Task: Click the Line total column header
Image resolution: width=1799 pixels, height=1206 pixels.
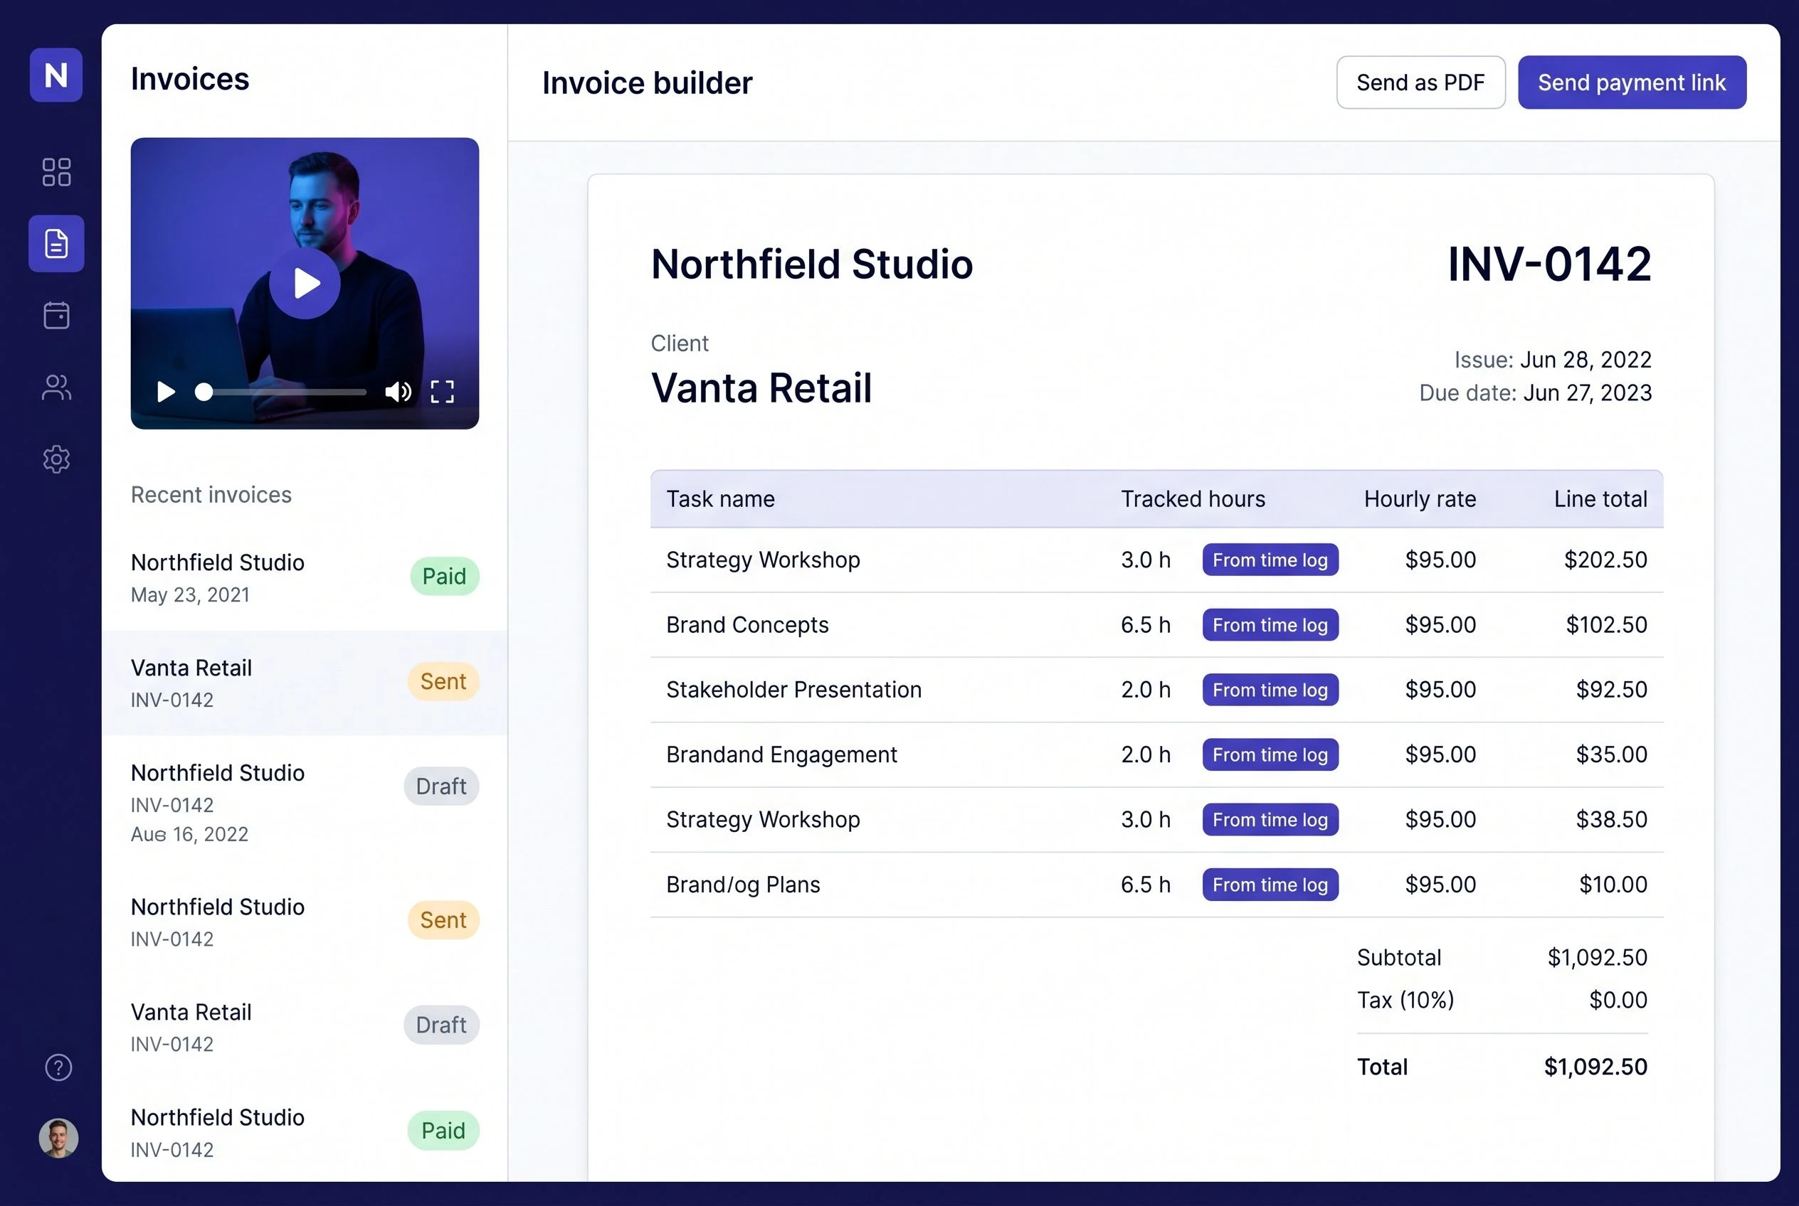Action: pyautogui.click(x=1600, y=498)
